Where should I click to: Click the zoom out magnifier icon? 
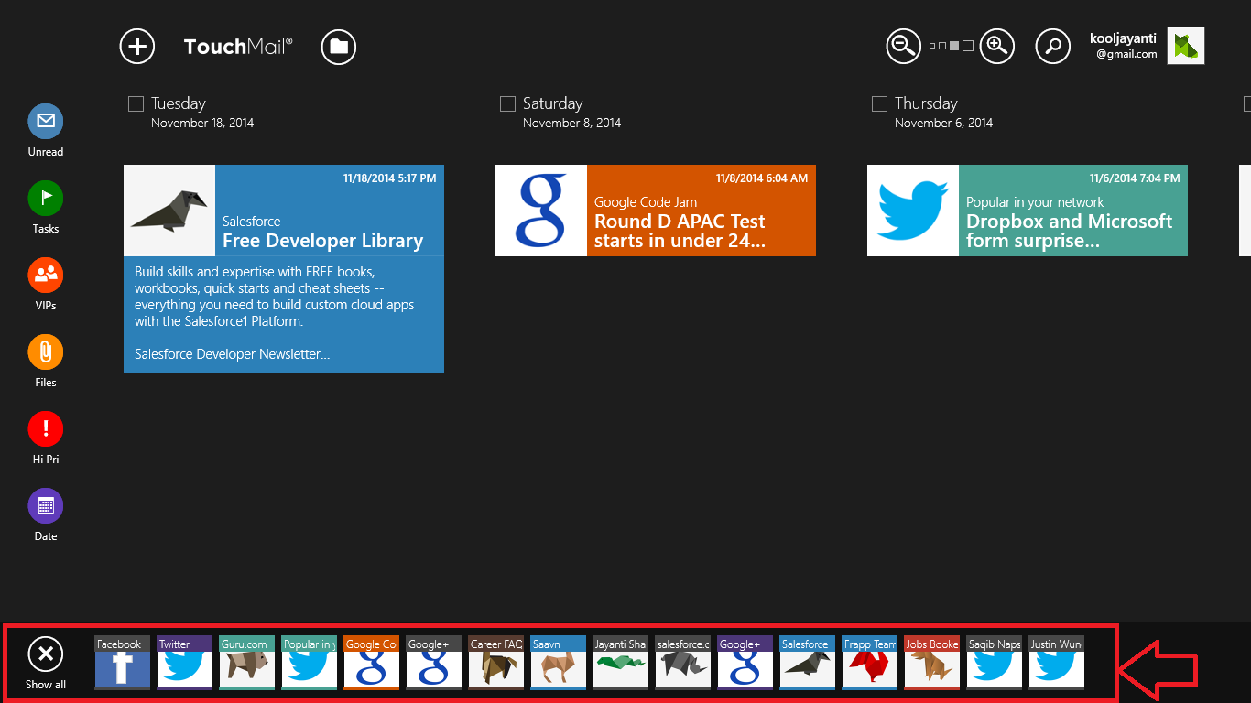tap(904, 46)
